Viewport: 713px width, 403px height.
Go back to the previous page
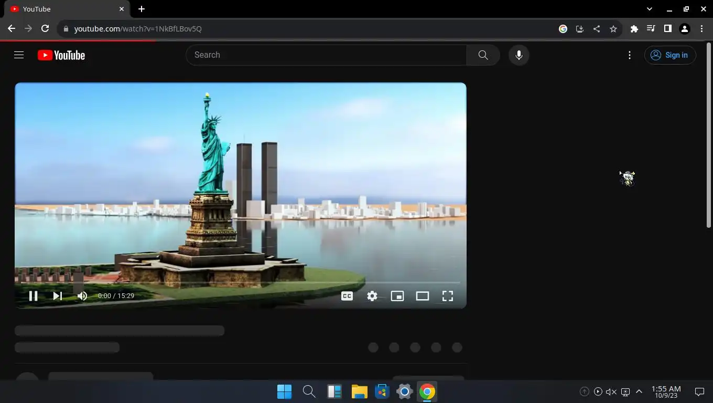click(11, 29)
